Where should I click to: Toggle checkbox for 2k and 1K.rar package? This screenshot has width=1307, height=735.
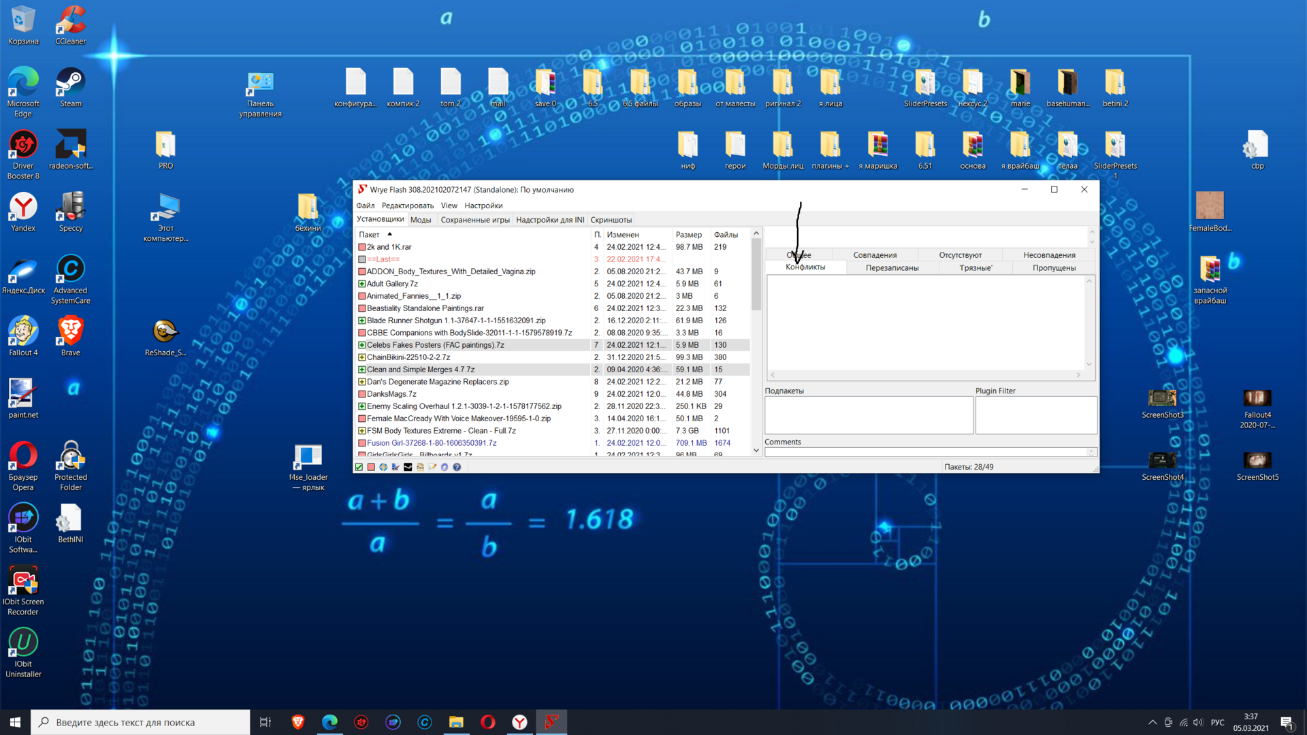pos(362,247)
